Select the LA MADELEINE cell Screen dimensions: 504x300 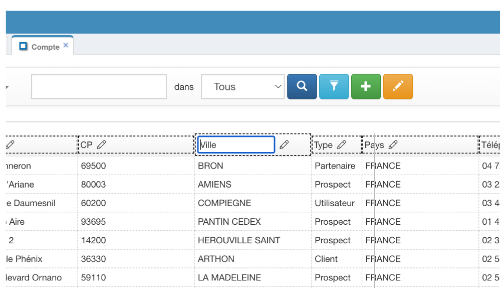[229, 277]
